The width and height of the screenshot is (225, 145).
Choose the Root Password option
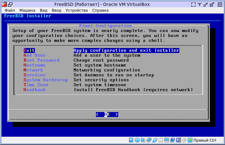41,60
